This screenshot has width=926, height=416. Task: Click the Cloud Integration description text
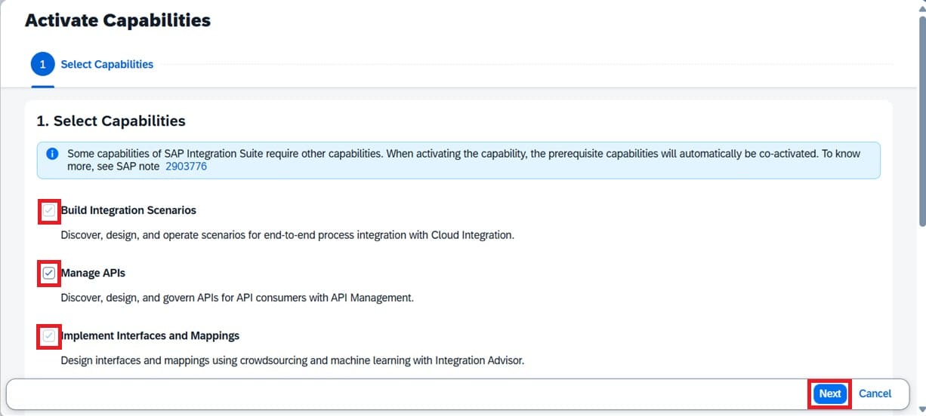pos(287,235)
